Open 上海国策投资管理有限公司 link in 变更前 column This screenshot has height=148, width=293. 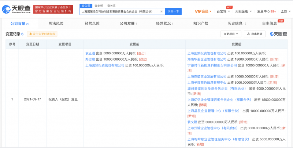point(105,65)
